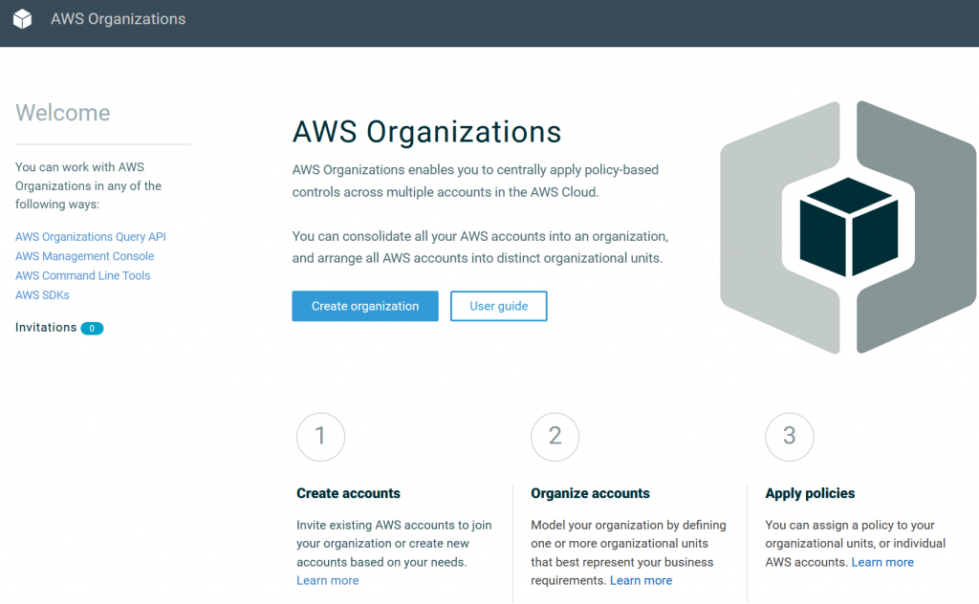
Task: Open AWS Command Line Tools link
Action: coord(82,275)
